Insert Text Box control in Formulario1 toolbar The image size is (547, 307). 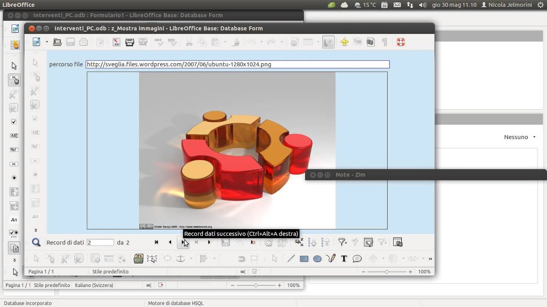(14, 136)
